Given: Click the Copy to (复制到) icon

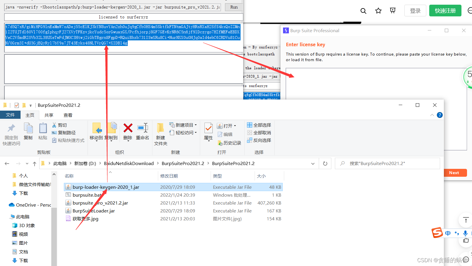Looking at the screenshot, I should (112, 128).
